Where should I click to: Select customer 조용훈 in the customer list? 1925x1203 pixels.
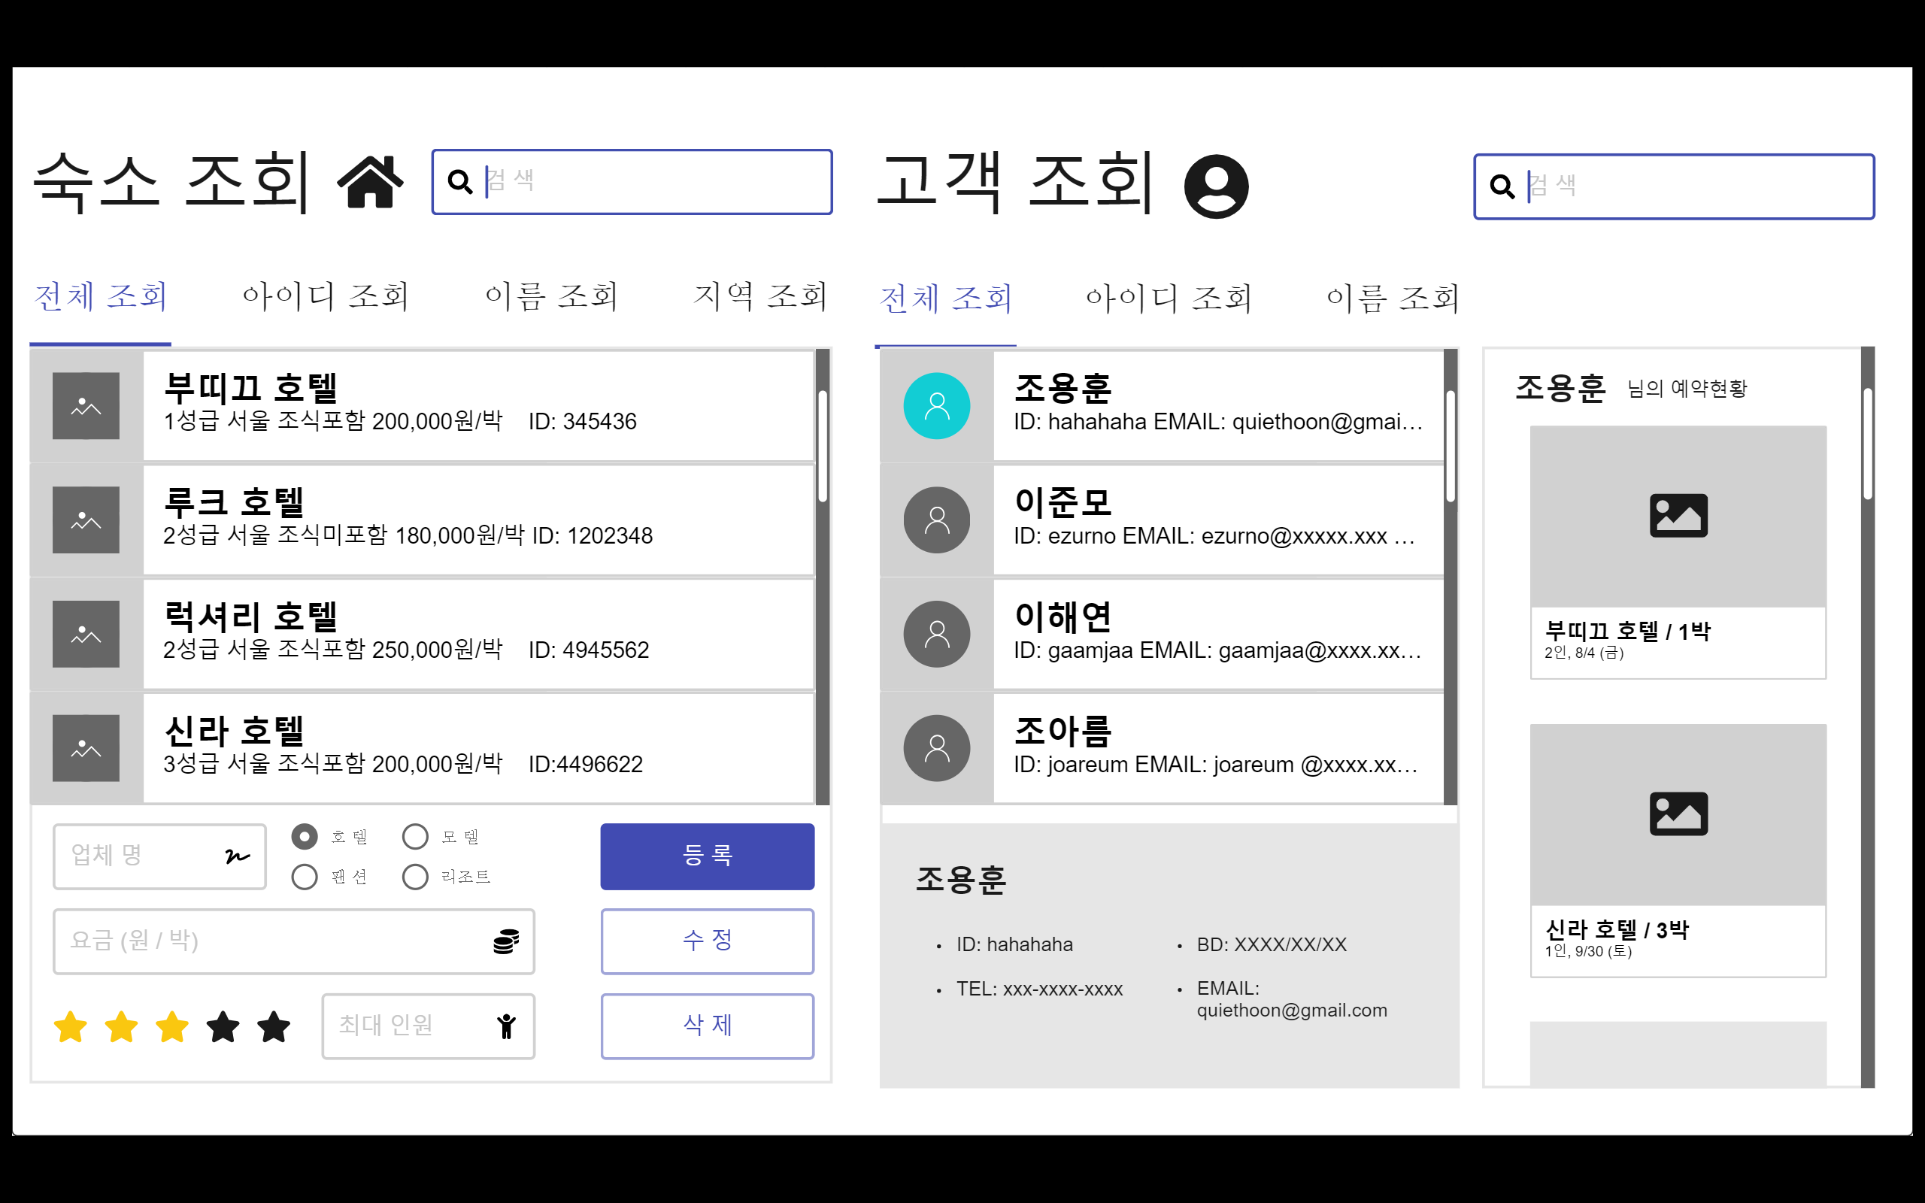(x=1163, y=406)
